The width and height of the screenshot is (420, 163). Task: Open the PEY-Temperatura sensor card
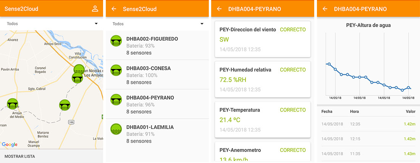coord(263,119)
